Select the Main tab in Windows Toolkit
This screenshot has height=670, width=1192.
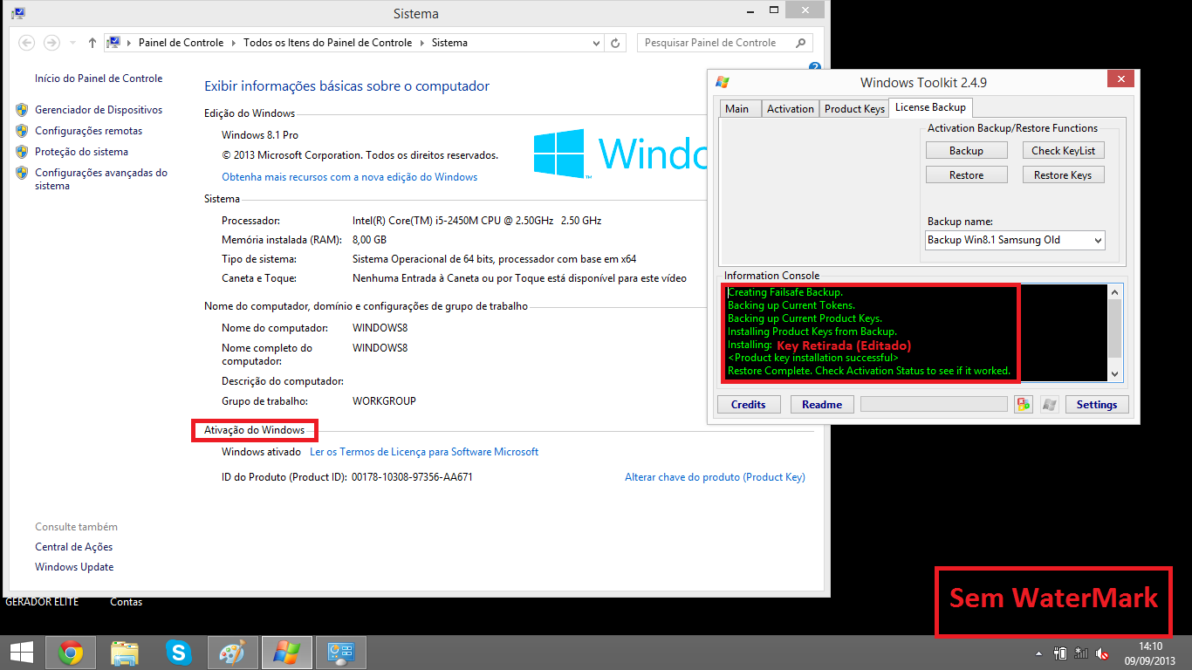click(739, 108)
